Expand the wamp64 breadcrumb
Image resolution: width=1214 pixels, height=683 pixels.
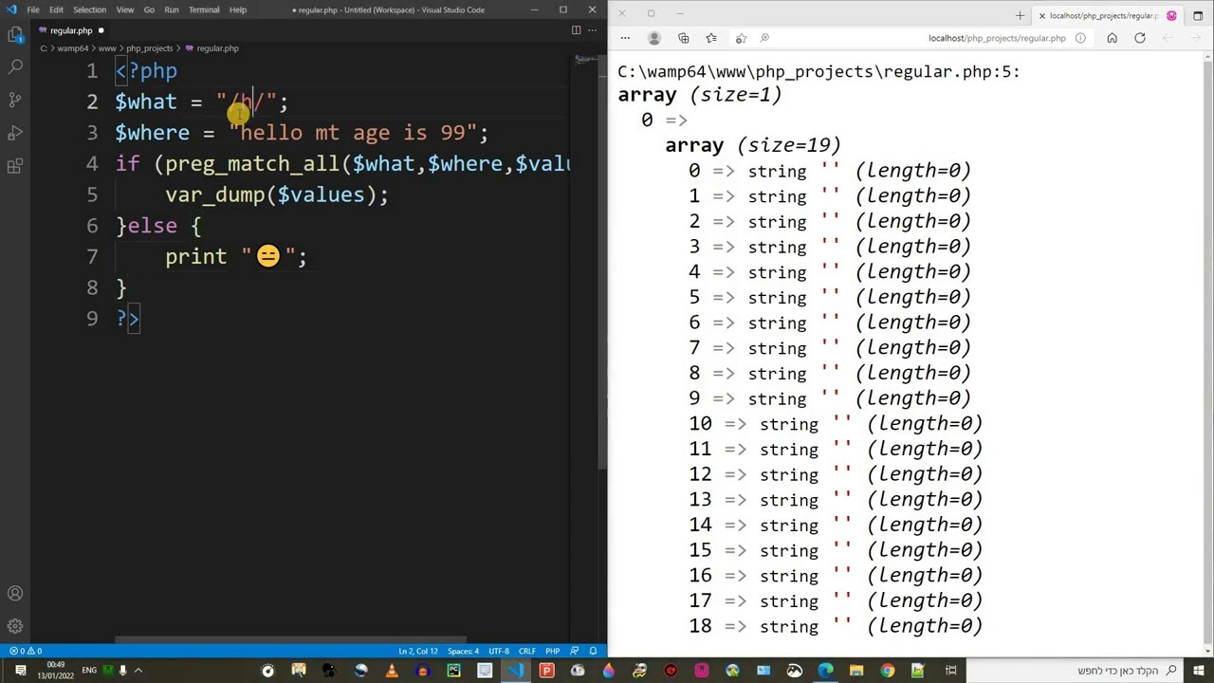click(x=72, y=48)
